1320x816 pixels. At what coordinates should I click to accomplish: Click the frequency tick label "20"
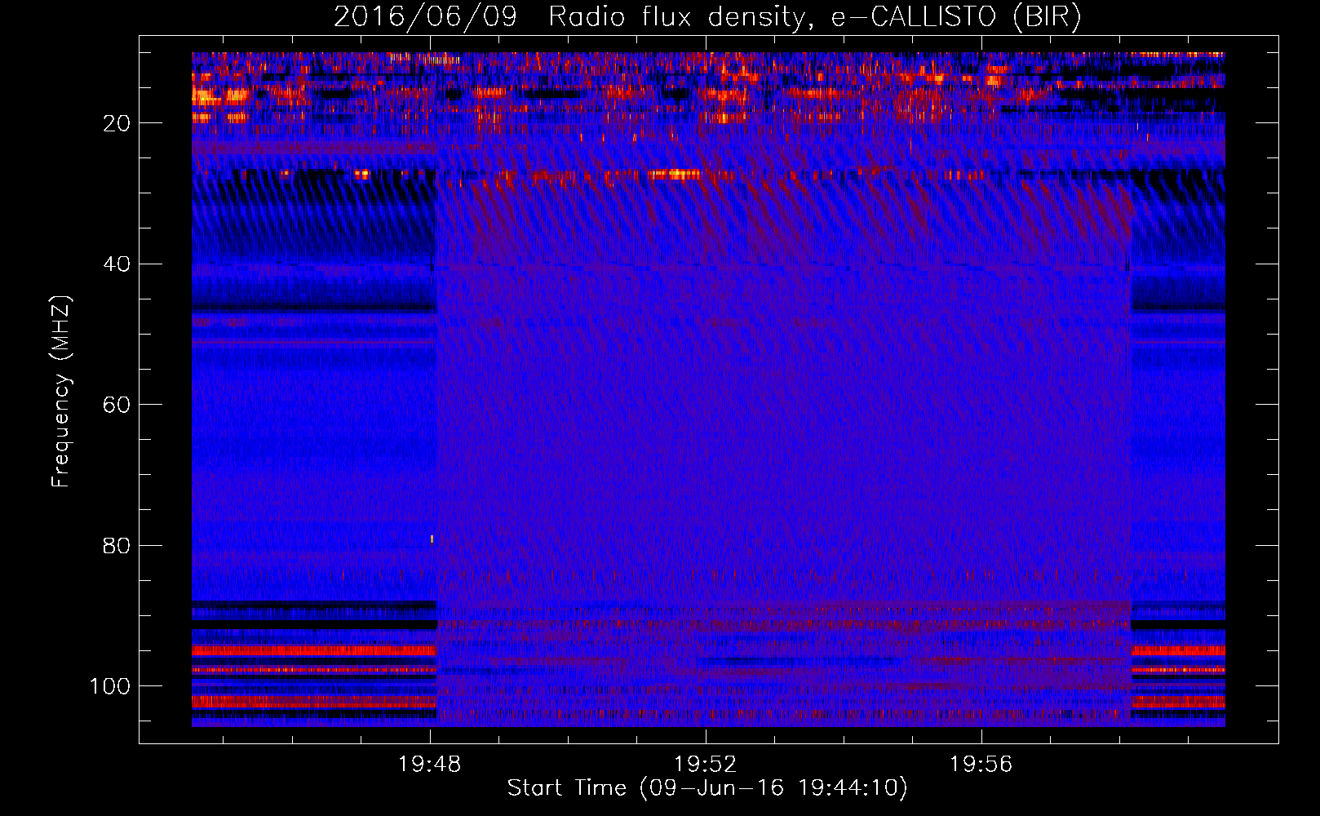[117, 123]
